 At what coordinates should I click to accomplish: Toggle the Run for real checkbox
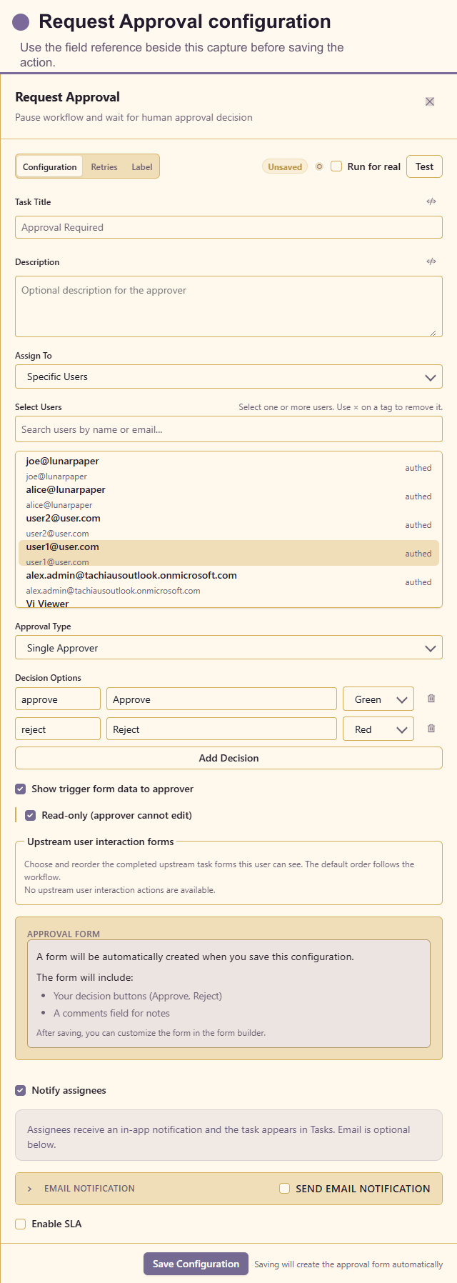click(336, 166)
